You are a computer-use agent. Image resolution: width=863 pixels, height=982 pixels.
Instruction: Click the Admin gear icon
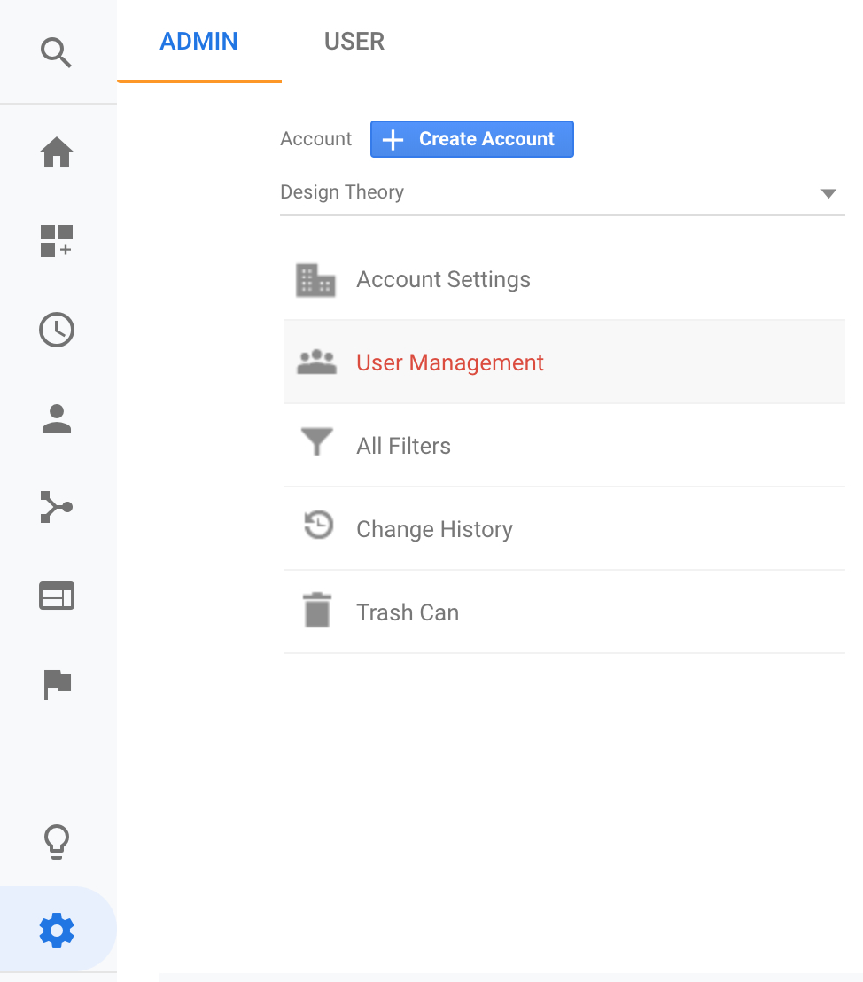tap(57, 930)
